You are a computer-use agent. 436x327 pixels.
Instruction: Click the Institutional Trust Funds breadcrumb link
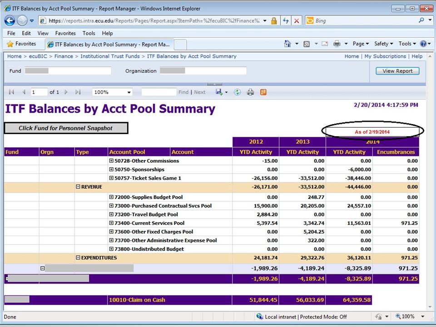click(x=110, y=56)
